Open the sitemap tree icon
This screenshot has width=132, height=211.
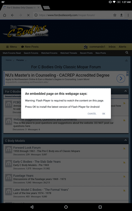126,60
